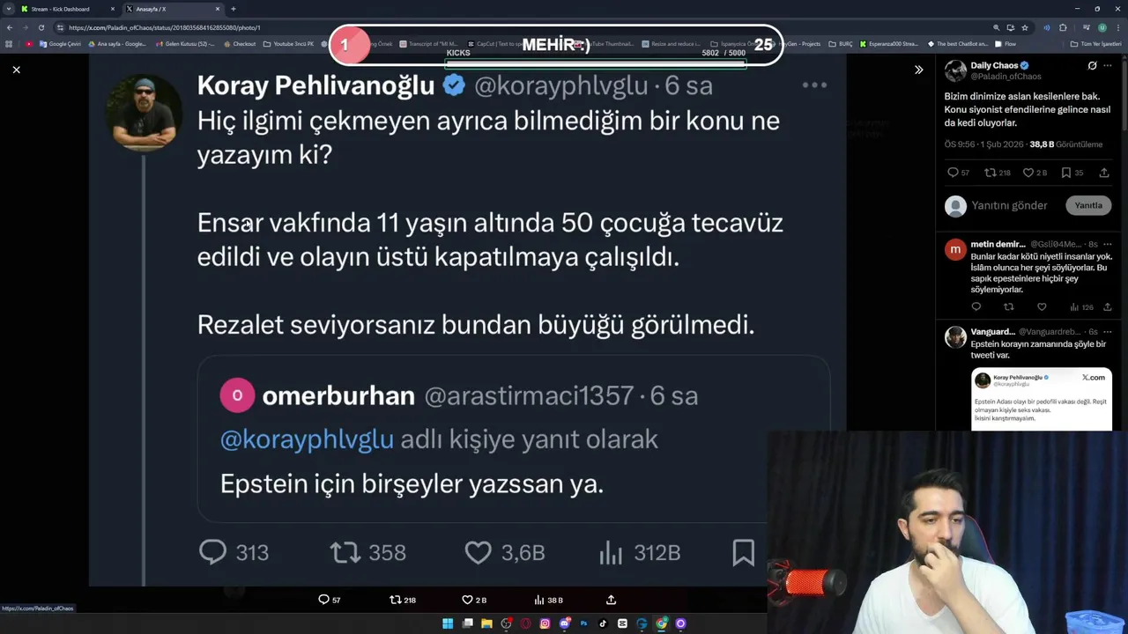
Task: Click the share icon in bottom action bar
Action: pos(611,600)
